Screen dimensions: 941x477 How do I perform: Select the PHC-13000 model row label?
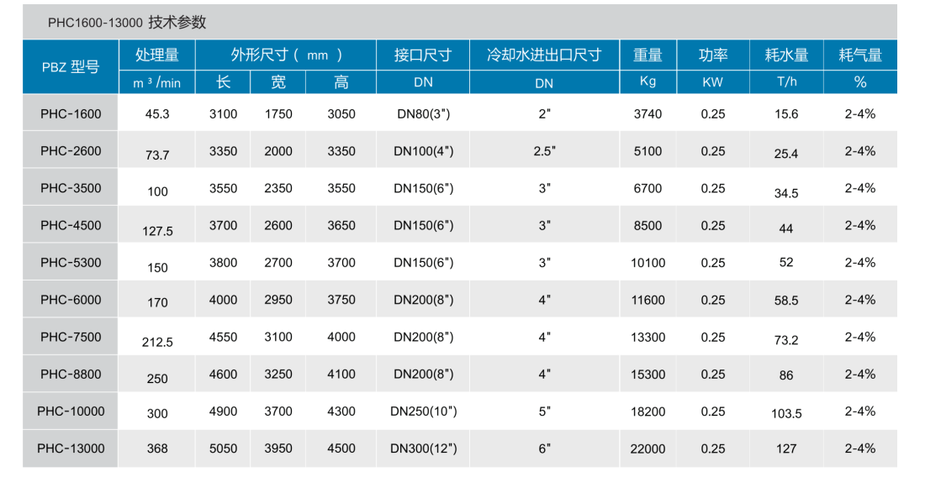pyautogui.click(x=71, y=448)
